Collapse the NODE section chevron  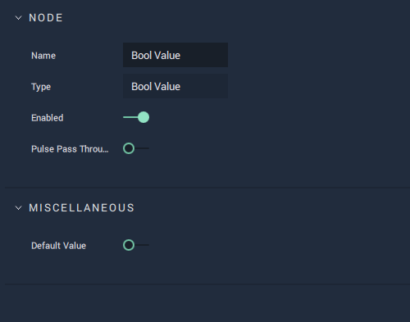pyautogui.click(x=18, y=18)
